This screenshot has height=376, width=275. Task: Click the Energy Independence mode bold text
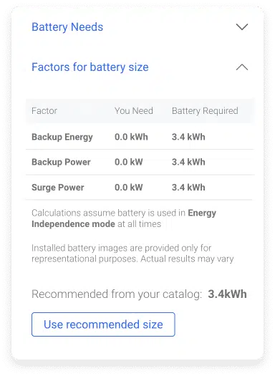coord(124,218)
